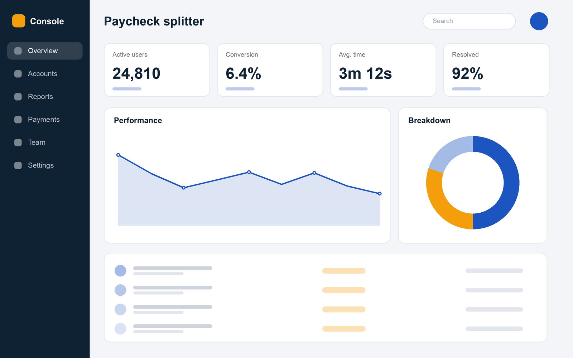
Task: Select the dark blue donut segment
Action: [x=511, y=183]
